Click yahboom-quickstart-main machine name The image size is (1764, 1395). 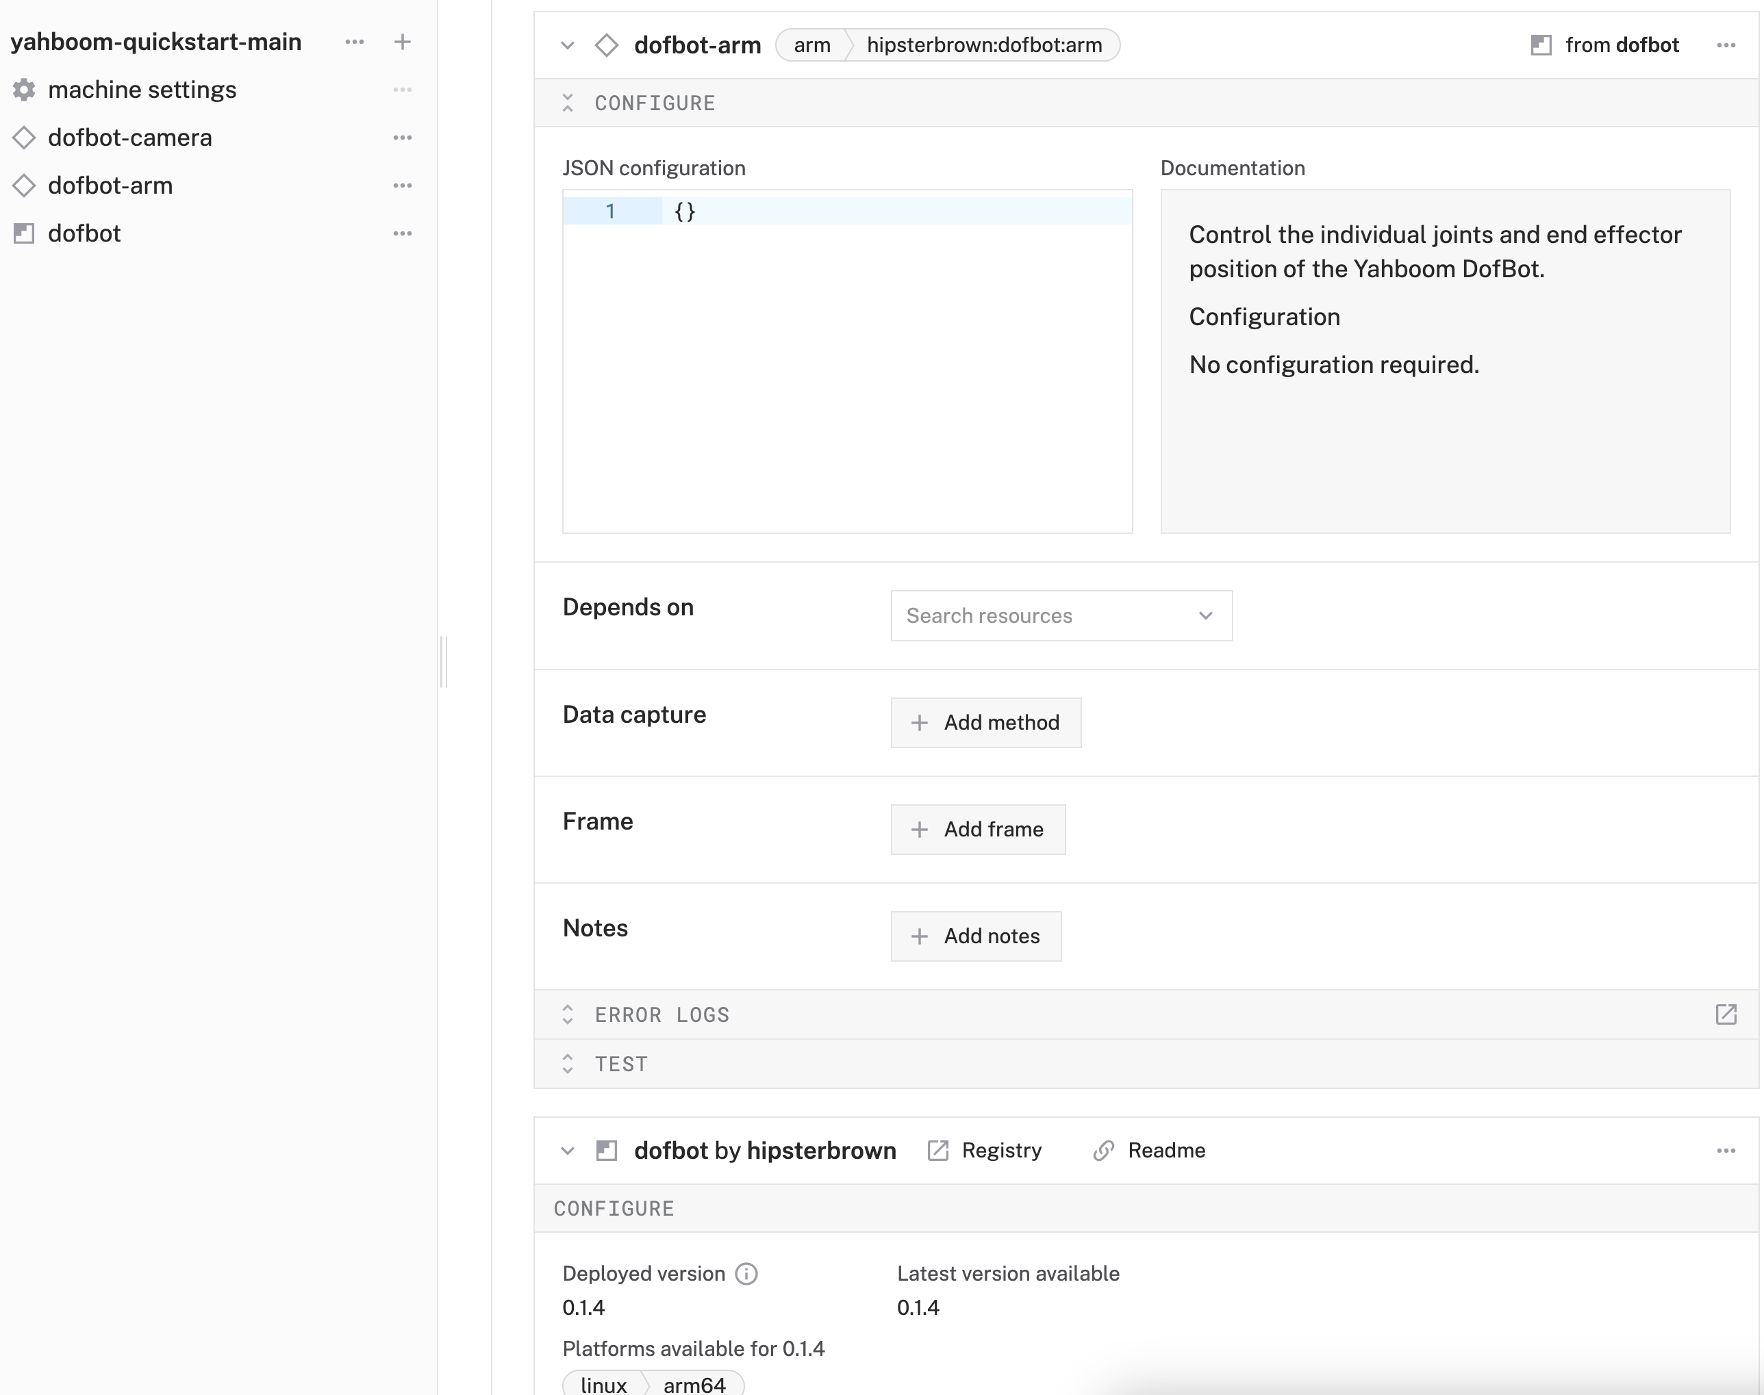pos(156,42)
